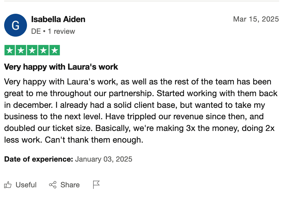Click the January 03, 2025 experience date

pyautogui.click(x=104, y=159)
